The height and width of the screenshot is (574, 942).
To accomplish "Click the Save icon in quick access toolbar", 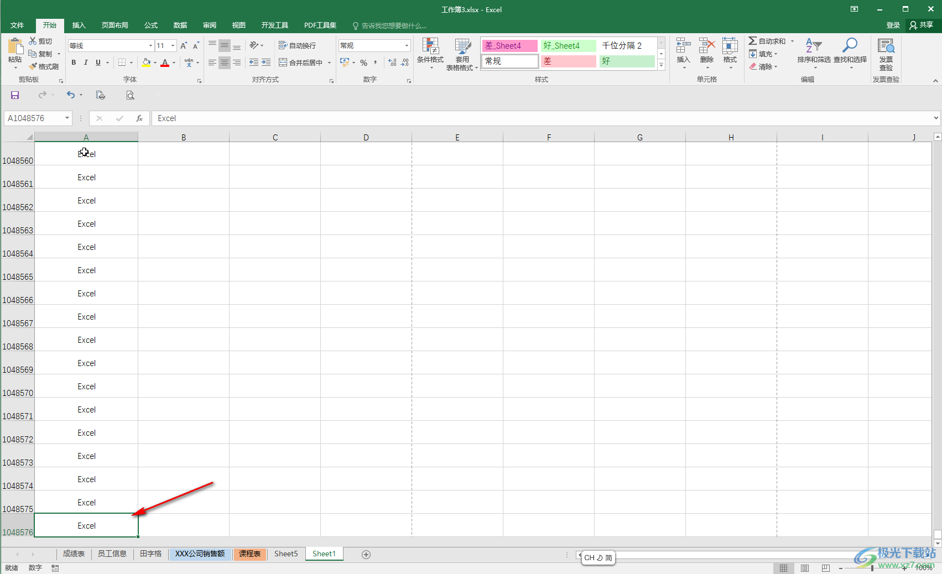I will [x=15, y=95].
